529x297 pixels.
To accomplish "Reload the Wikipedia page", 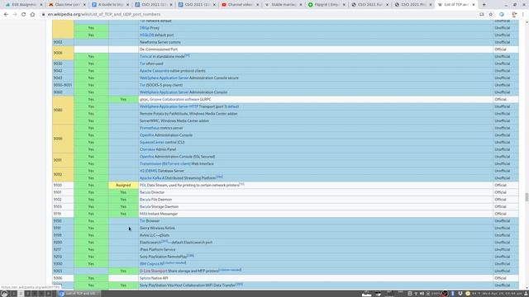I will 24,15.
